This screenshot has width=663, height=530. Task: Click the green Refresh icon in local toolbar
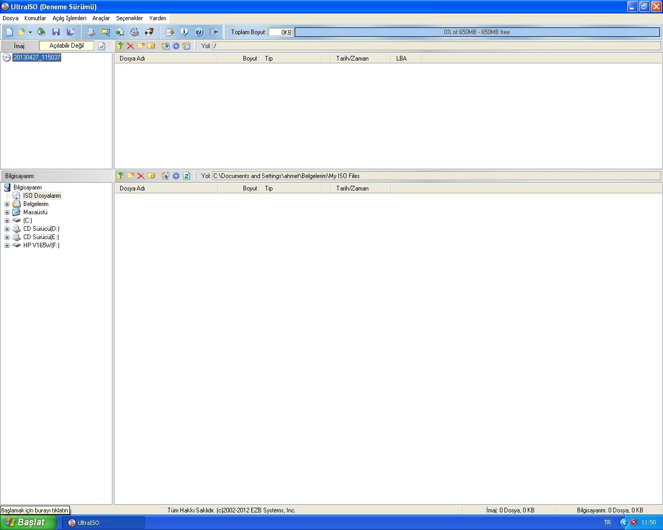click(x=186, y=176)
